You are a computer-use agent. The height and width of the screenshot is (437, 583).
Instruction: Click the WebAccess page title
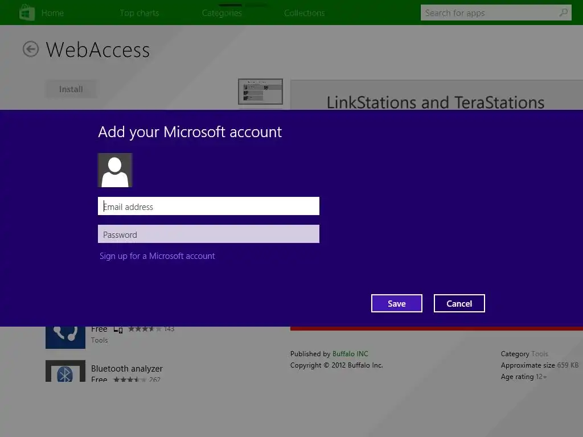click(x=98, y=50)
